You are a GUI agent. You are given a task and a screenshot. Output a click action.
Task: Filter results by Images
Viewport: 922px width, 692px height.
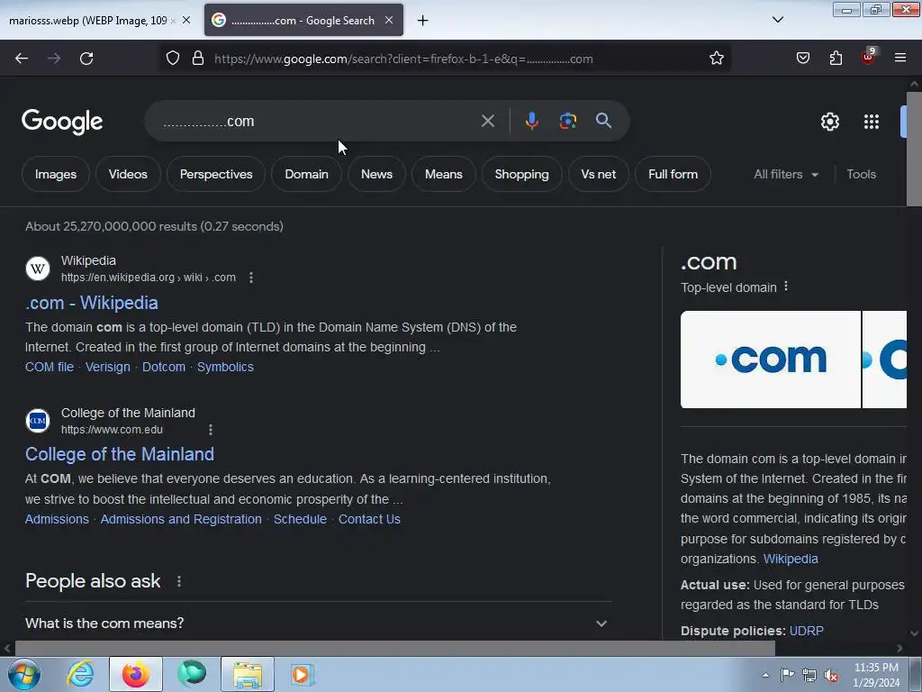click(56, 175)
